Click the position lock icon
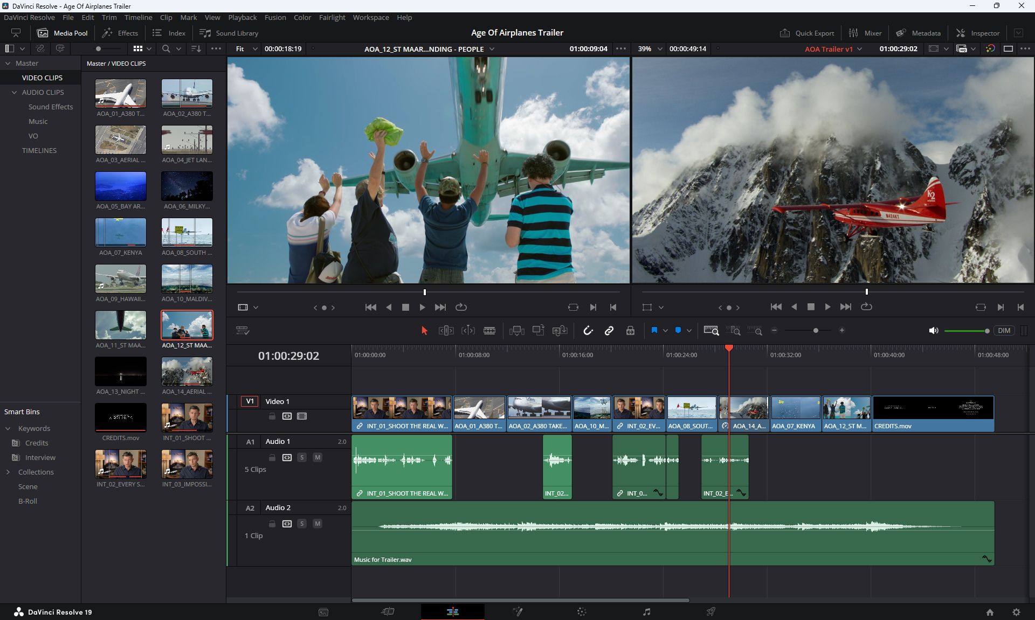 click(x=630, y=331)
